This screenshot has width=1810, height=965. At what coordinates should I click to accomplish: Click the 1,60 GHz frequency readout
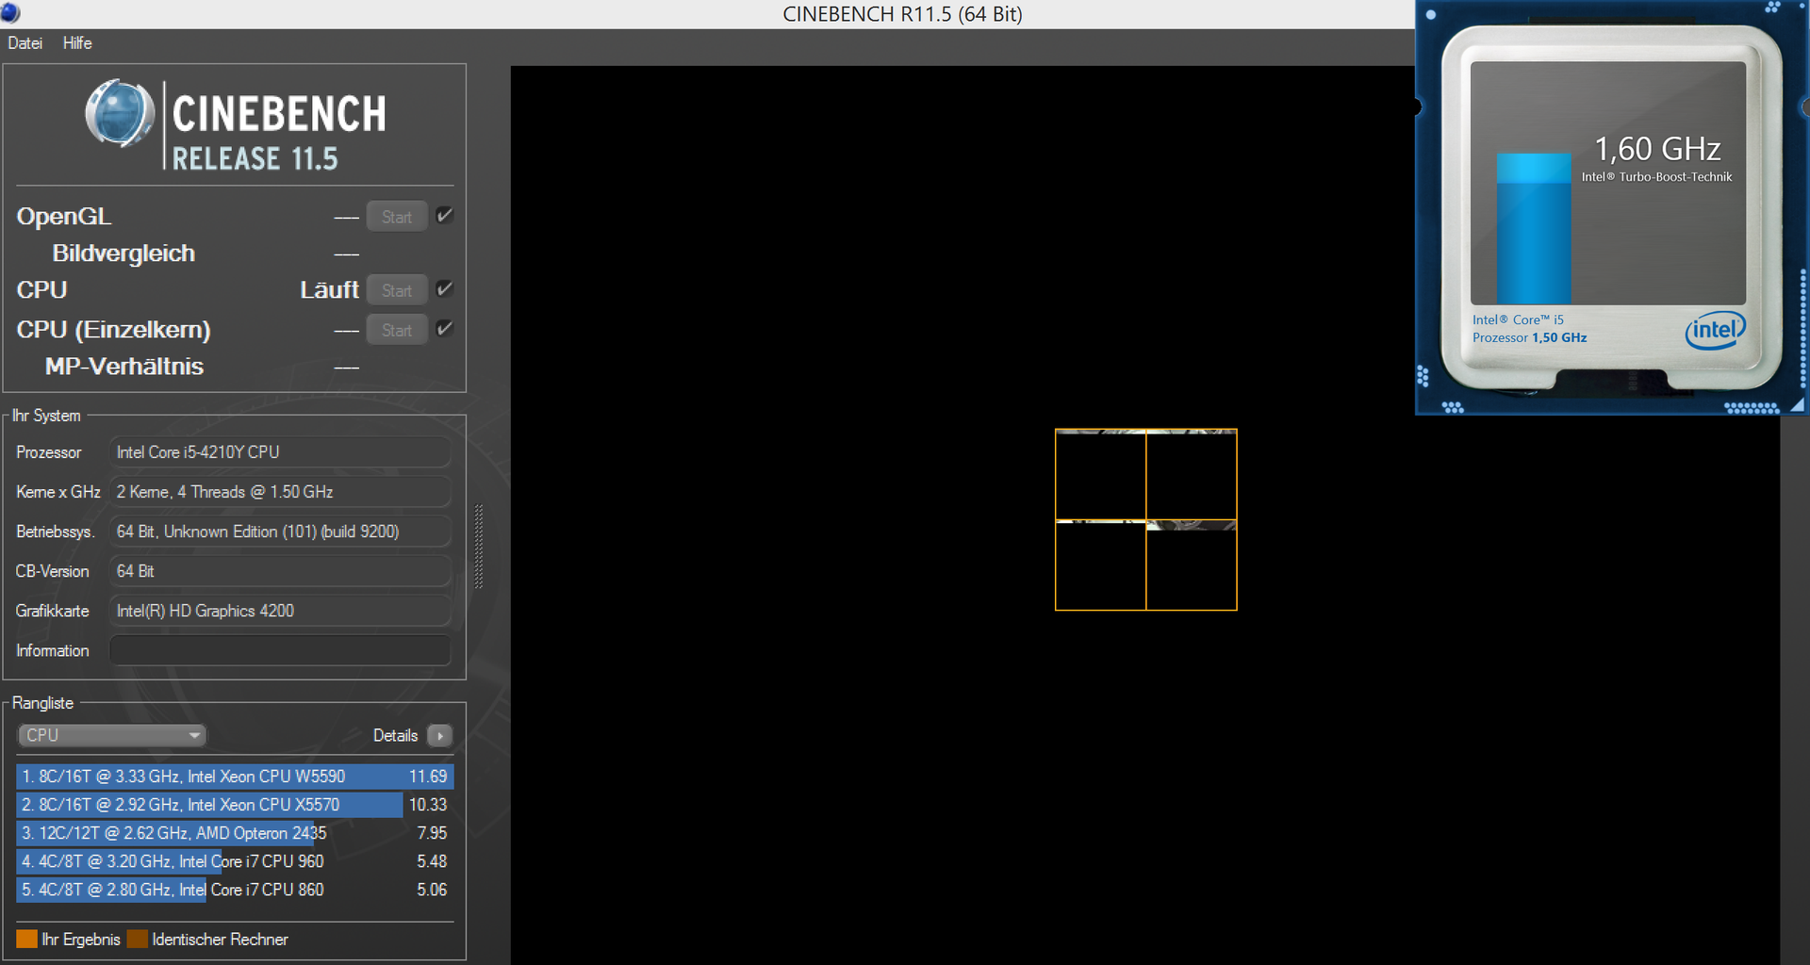(x=1657, y=149)
